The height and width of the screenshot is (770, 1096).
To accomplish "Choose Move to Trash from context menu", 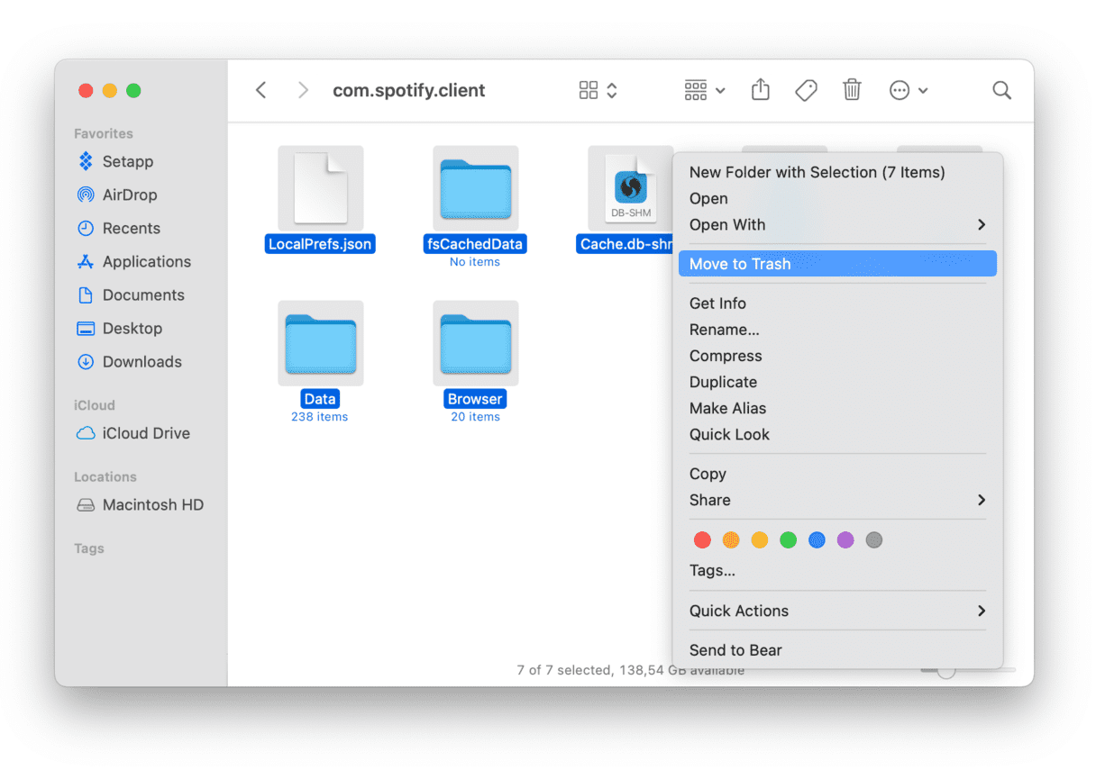I will [836, 264].
